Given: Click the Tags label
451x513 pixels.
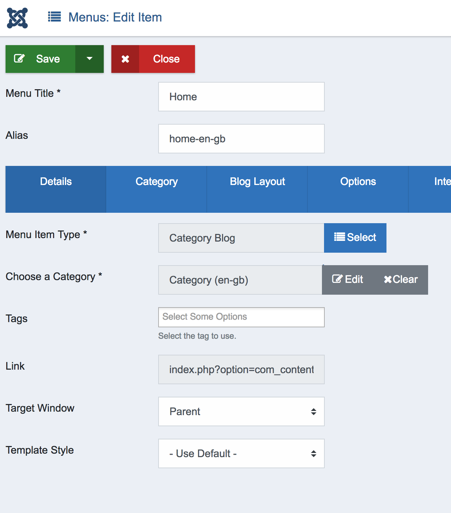Looking at the screenshot, I should [x=17, y=319].
